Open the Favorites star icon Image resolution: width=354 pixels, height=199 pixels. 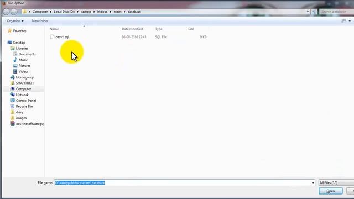pyautogui.click(x=9, y=31)
